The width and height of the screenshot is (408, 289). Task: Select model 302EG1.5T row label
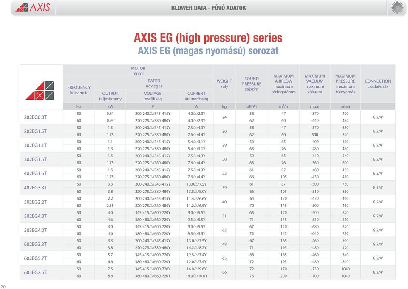35,159
